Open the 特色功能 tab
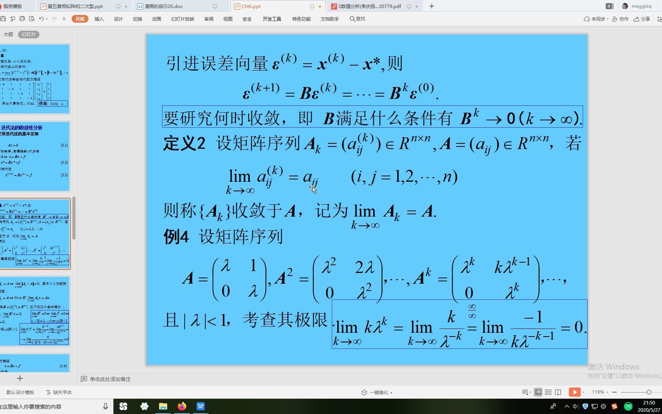 [x=302, y=19]
